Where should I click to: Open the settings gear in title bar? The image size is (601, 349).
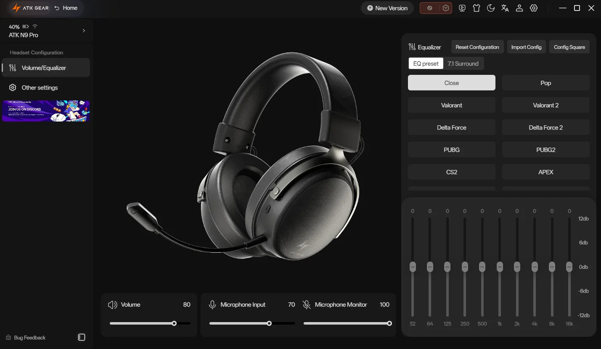[534, 8]
